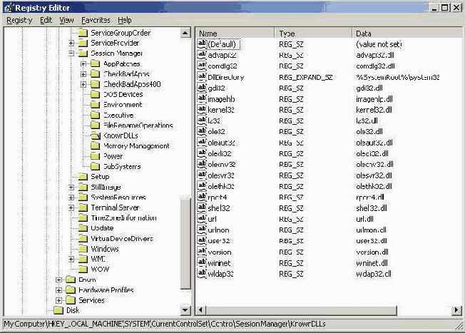Open the View menu
Viewport: 465px width, 333px height.
[x=66, y=20]
